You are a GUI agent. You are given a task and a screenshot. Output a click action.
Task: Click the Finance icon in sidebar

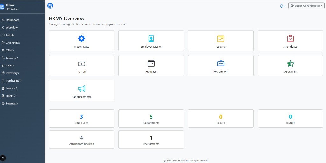coord(3,88)
